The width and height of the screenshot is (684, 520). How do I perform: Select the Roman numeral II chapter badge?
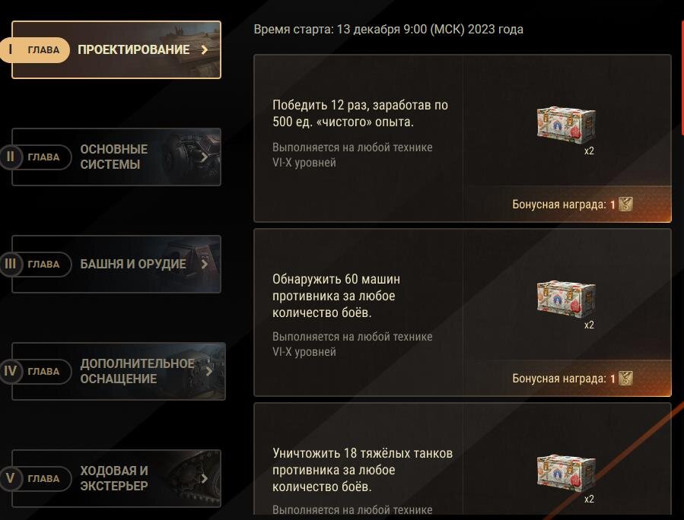pos(11,157)
